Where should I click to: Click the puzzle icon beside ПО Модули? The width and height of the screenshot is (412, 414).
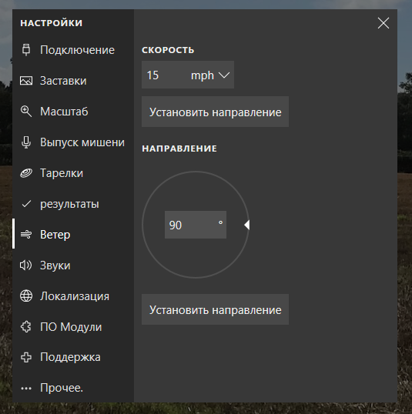(x=26, y=326)
